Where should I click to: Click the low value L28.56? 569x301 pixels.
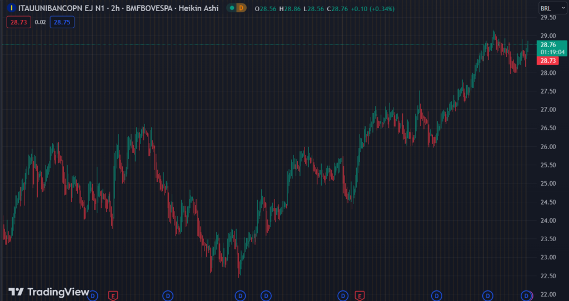click(314, 9)
